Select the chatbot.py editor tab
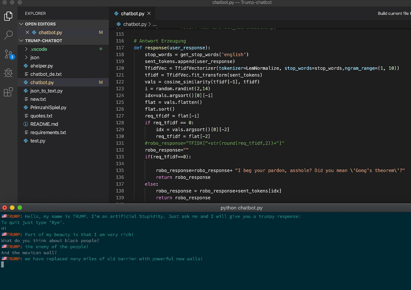411x290 pixels. coord(132,14)
